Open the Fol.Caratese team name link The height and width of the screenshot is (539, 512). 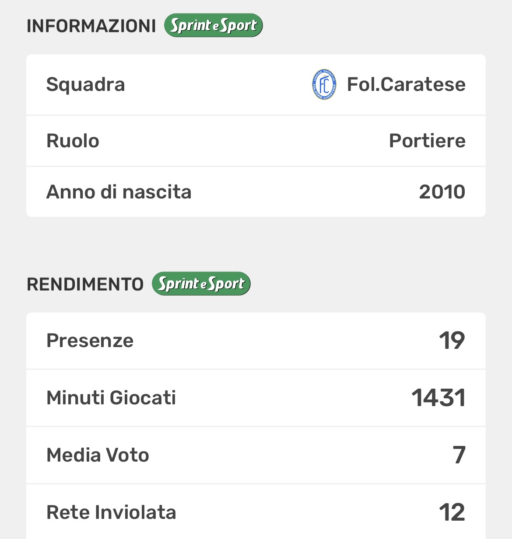point(406,84)
